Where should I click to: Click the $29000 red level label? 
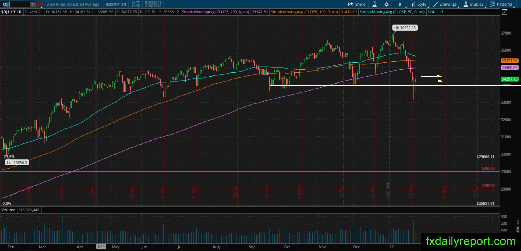[x=488, y=168]
